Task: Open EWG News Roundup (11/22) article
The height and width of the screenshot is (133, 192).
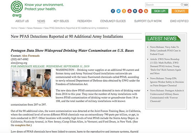Action: point(166,66)
